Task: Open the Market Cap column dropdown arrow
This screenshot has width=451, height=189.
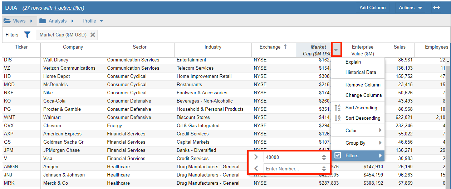Action: click(x=336, y=50)
